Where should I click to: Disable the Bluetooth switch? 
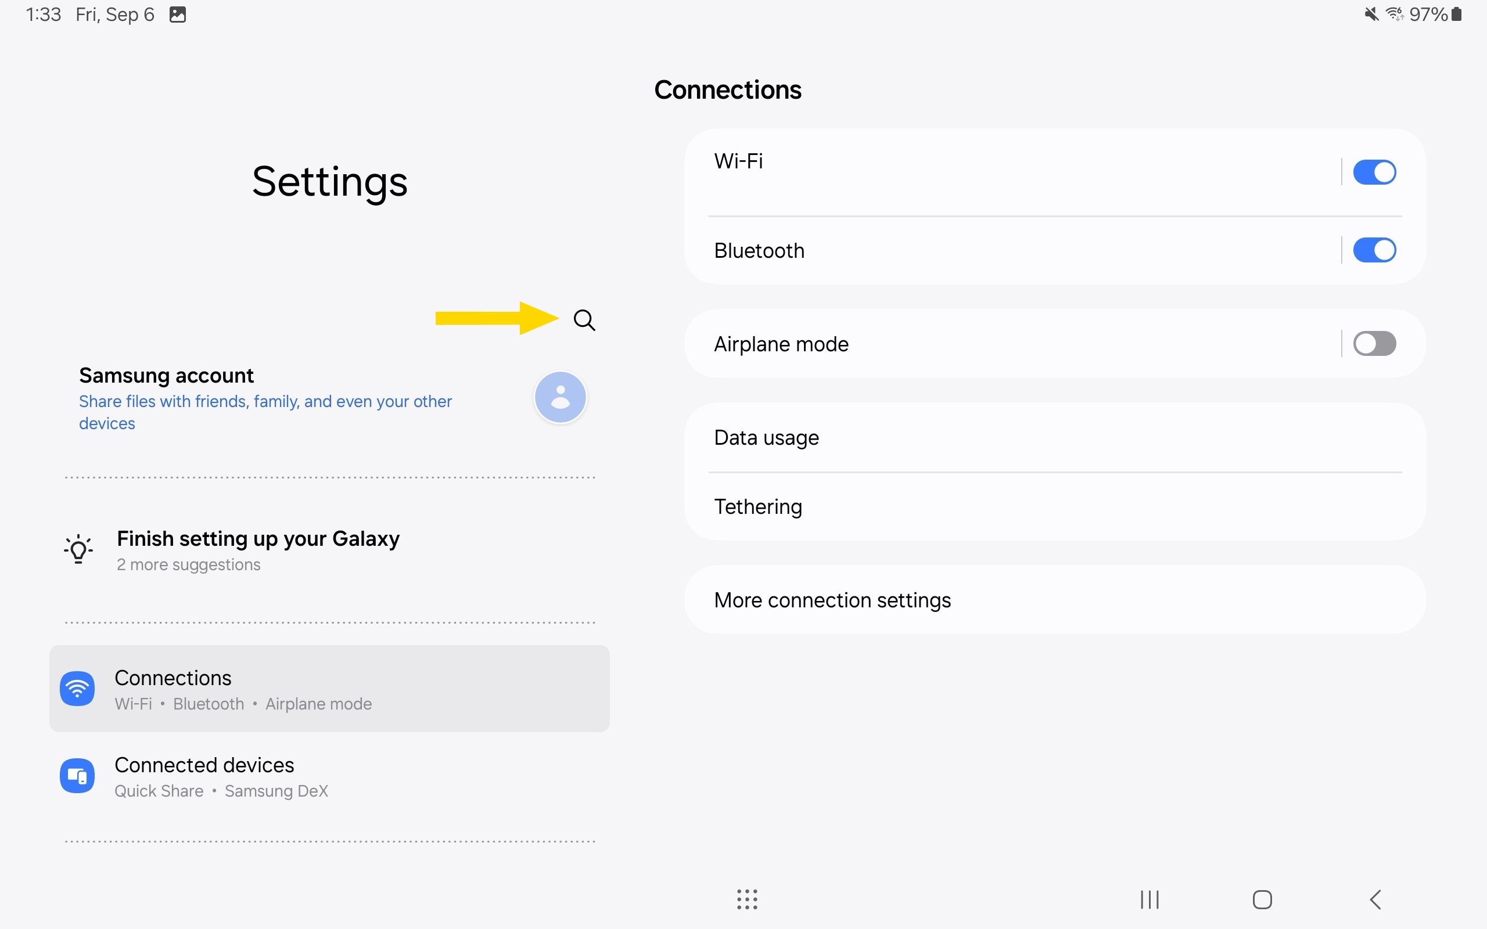coord(1374,251)
